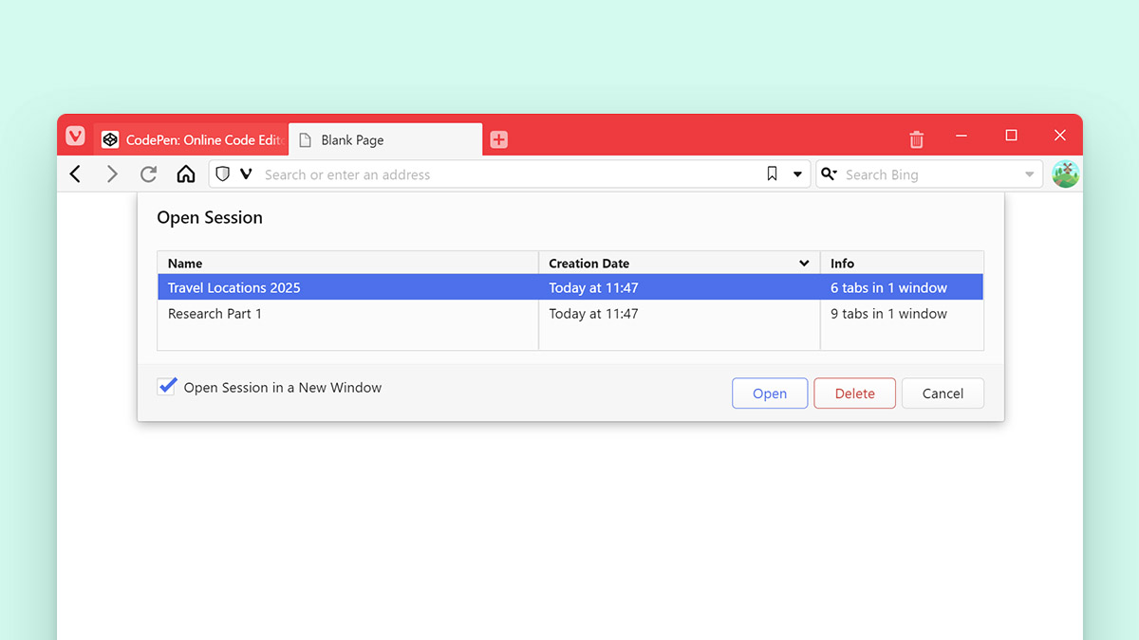
Task: Click the Open button
Action: pos(770,393)
